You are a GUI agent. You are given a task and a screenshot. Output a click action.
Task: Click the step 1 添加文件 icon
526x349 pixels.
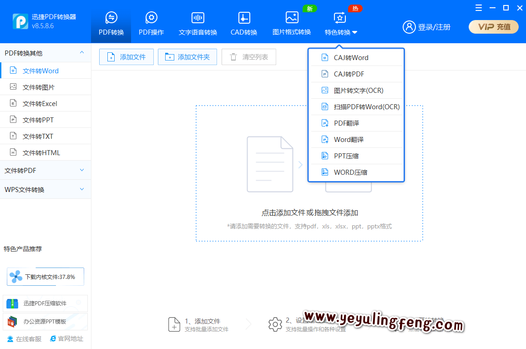tap(174, 324)
